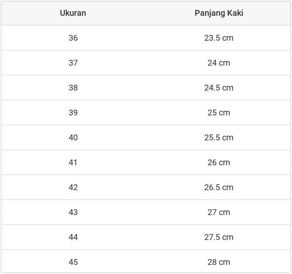Screen dimensions: 292x274
Task: Select size 37 cell
Action: [73, 63]
